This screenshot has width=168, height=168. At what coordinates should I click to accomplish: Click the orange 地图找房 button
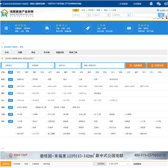(x=157, y=65)
